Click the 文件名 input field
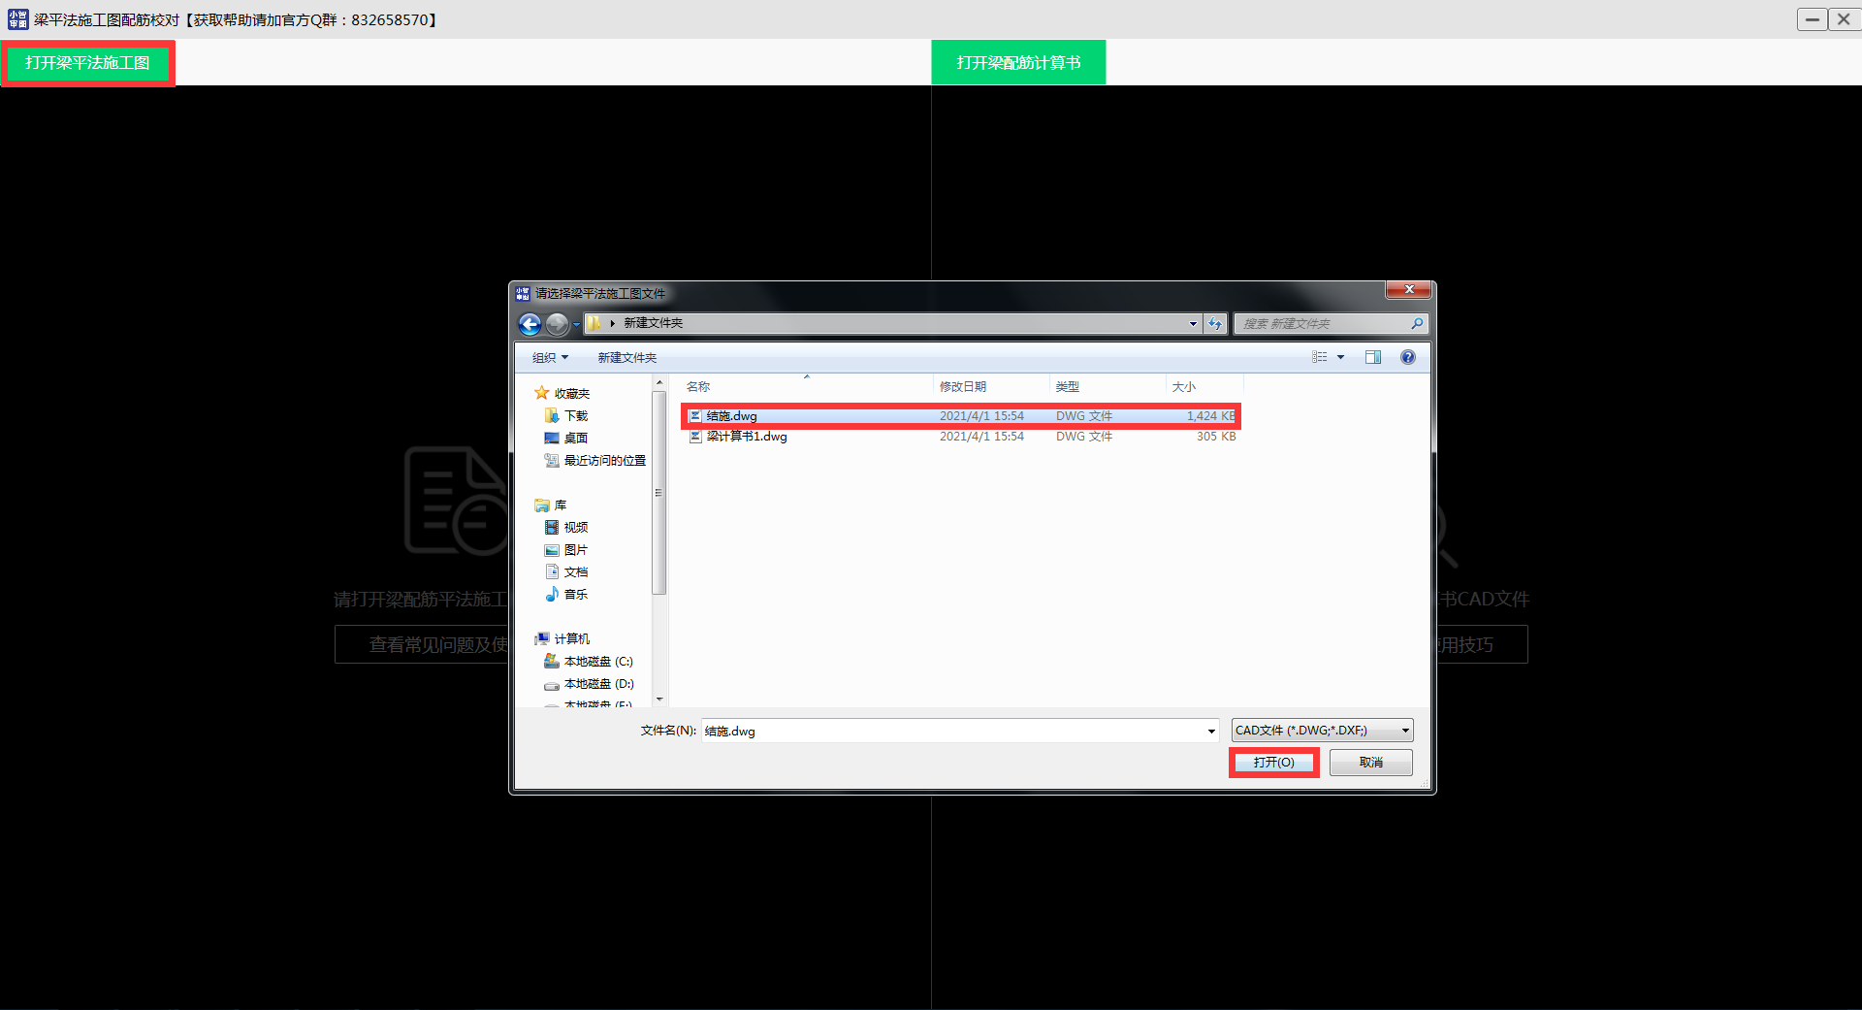Screen dimensions: 1862x1010 pyautogui.click(x=953, y=732)
